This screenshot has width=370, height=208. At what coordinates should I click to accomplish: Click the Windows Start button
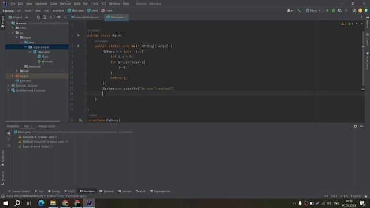click(x=6, y=203)
